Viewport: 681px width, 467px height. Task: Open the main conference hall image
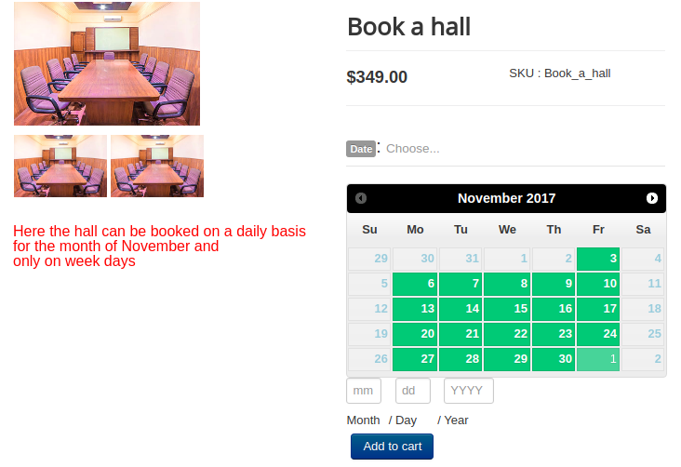point(107,63)
